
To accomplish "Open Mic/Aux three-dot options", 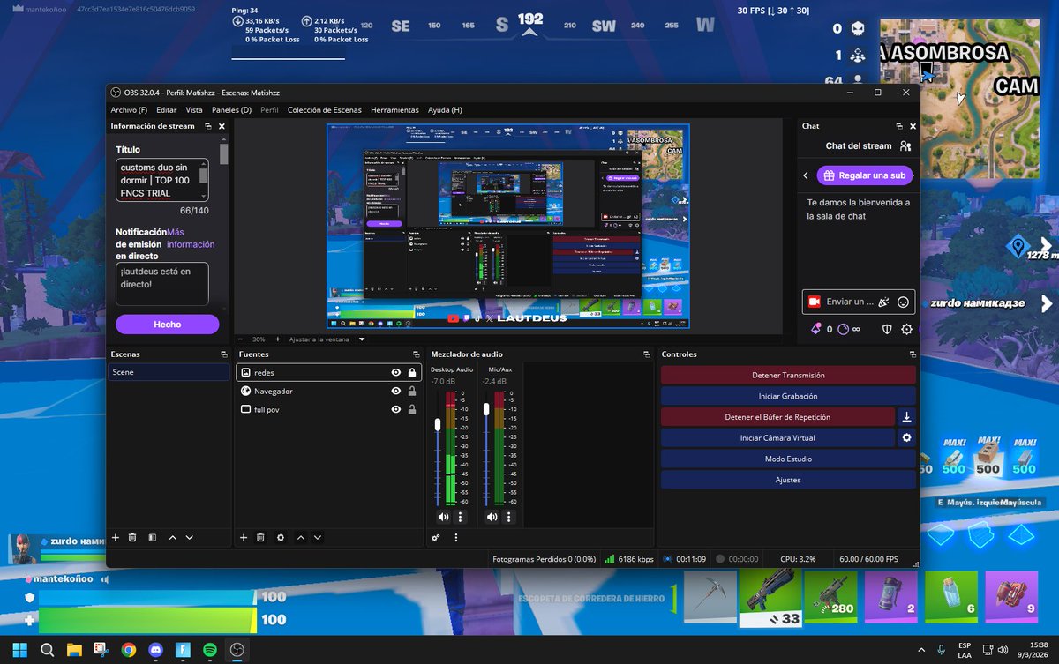I will (508, 517).
